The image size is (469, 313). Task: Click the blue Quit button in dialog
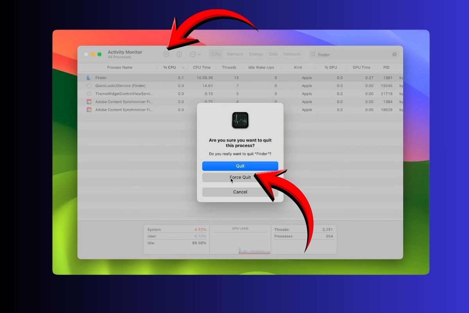click(x=240, y=166)
